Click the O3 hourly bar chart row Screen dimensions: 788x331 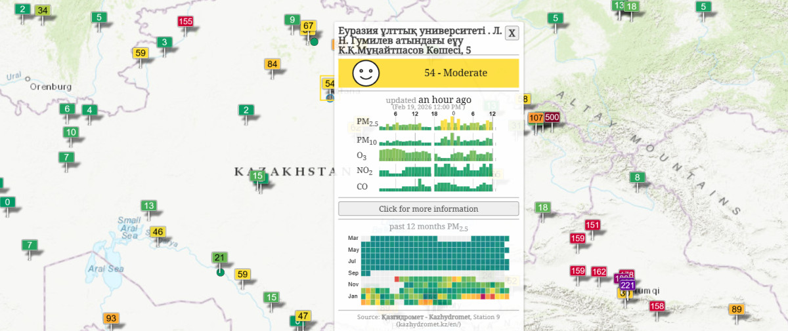tap(437, 155)
